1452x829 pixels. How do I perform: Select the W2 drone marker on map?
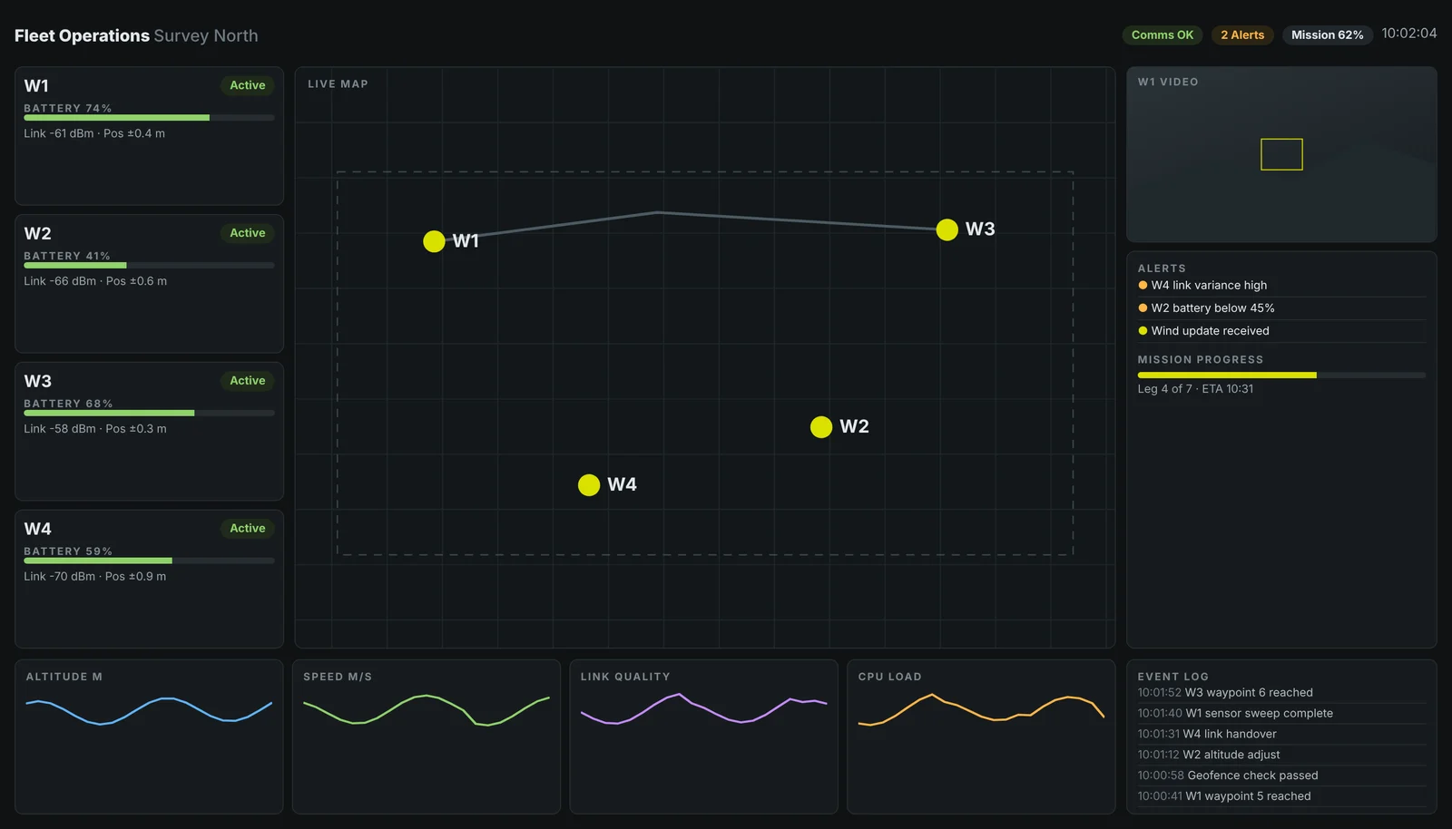tap(821, 427)
